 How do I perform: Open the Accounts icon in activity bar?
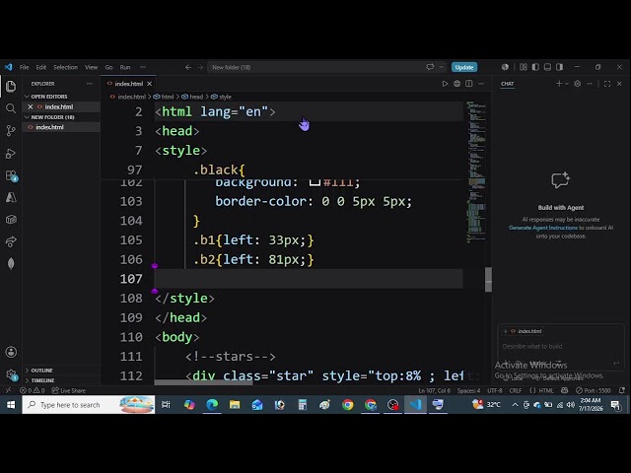pos(11,352)
